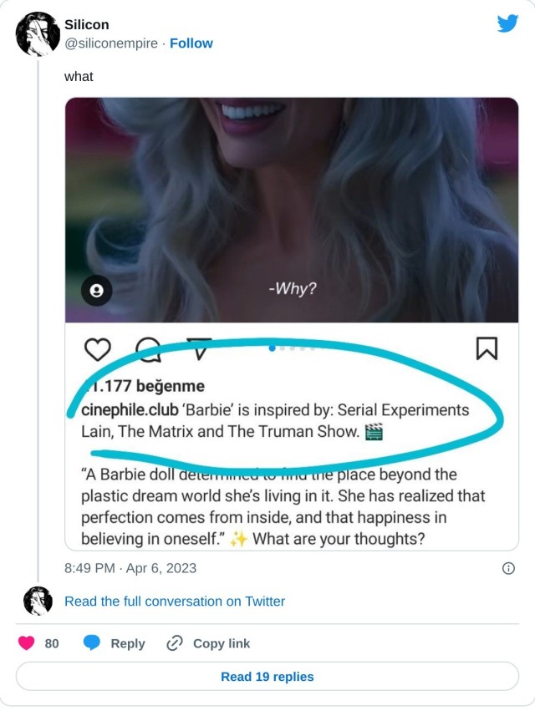Click the small avatar beside full conversation

(38, 602)
